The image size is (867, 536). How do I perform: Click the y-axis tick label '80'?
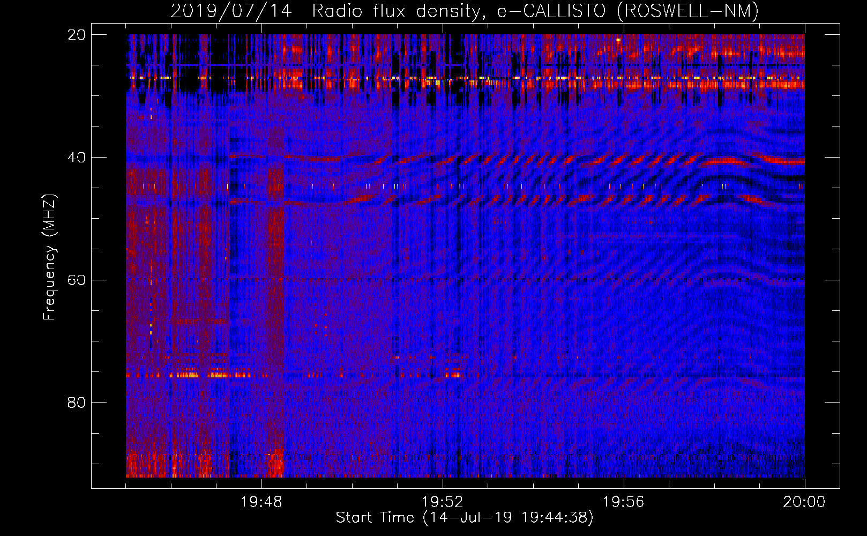(x=77, y=403)
